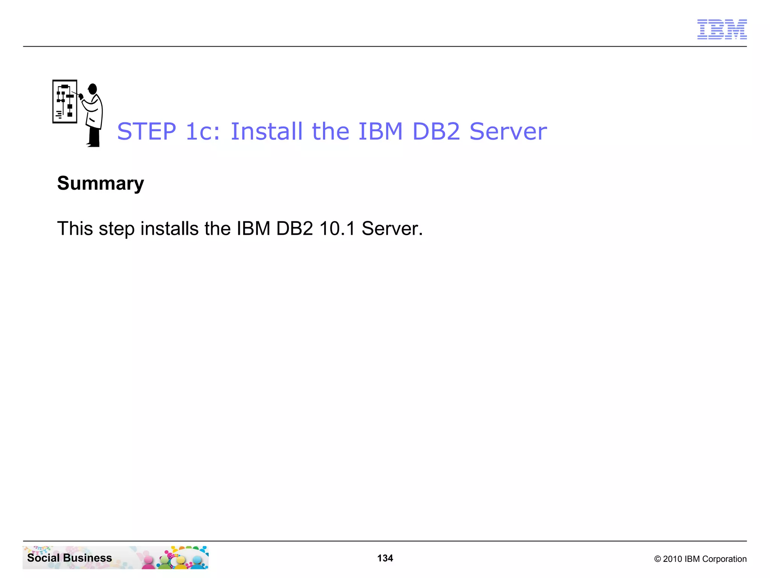770x578 pixels.
Task: Click the IBM logo in the corner
Action: (722, 29)
